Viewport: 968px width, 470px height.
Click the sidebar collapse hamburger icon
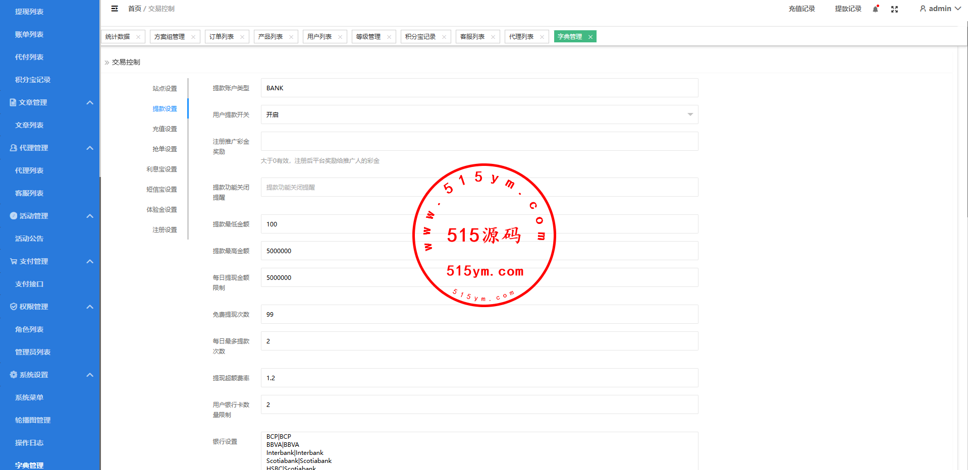click(115, 9)
